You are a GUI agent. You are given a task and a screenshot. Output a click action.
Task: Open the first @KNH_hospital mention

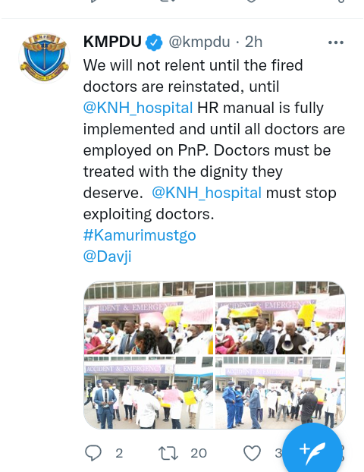pyautogui.click(x=138, y=108)
